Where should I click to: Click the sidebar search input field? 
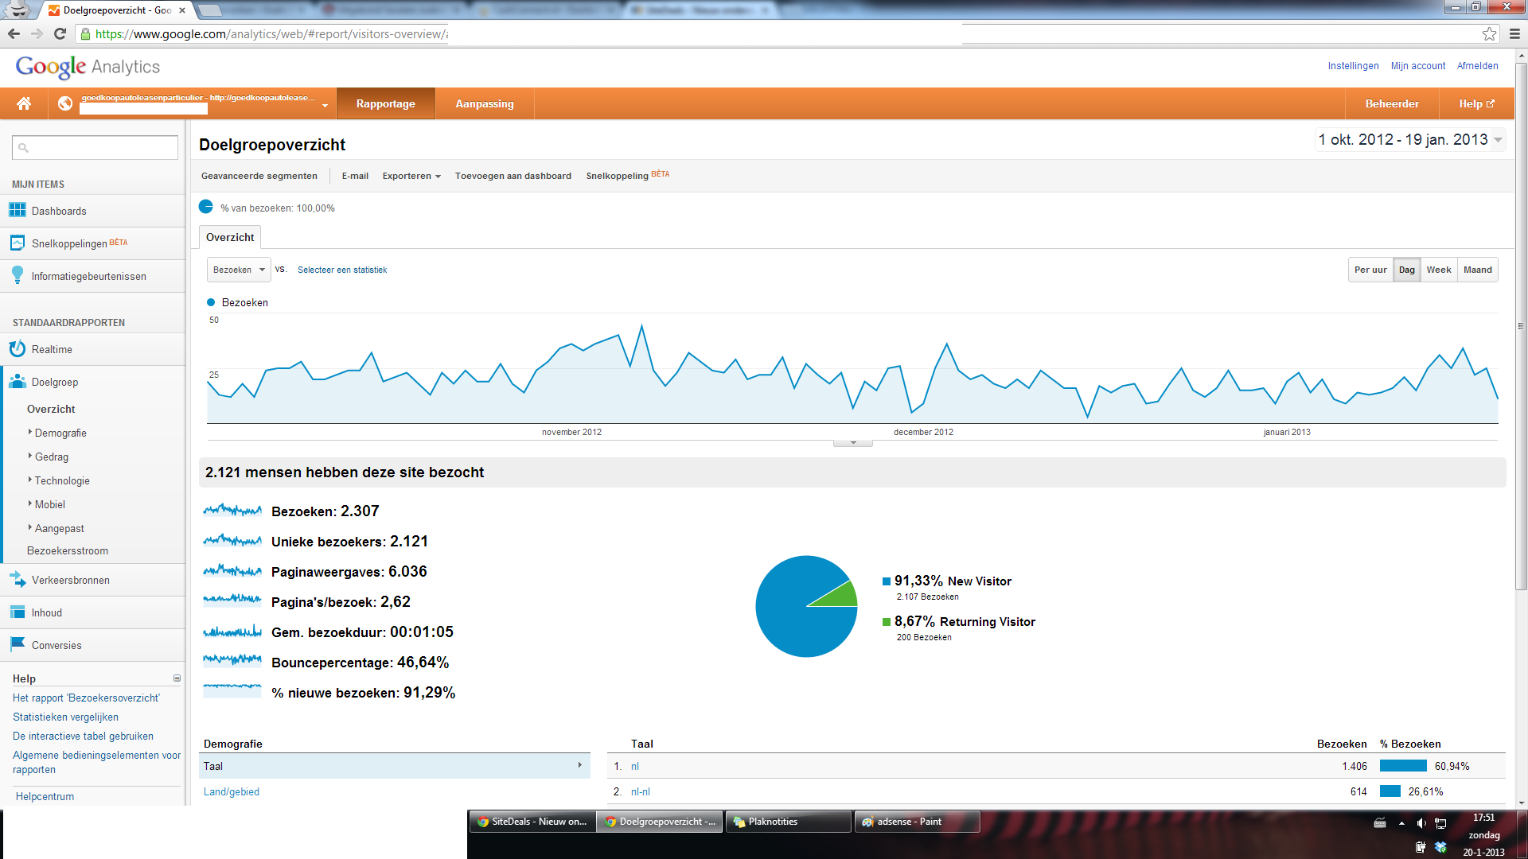point(95,147)
